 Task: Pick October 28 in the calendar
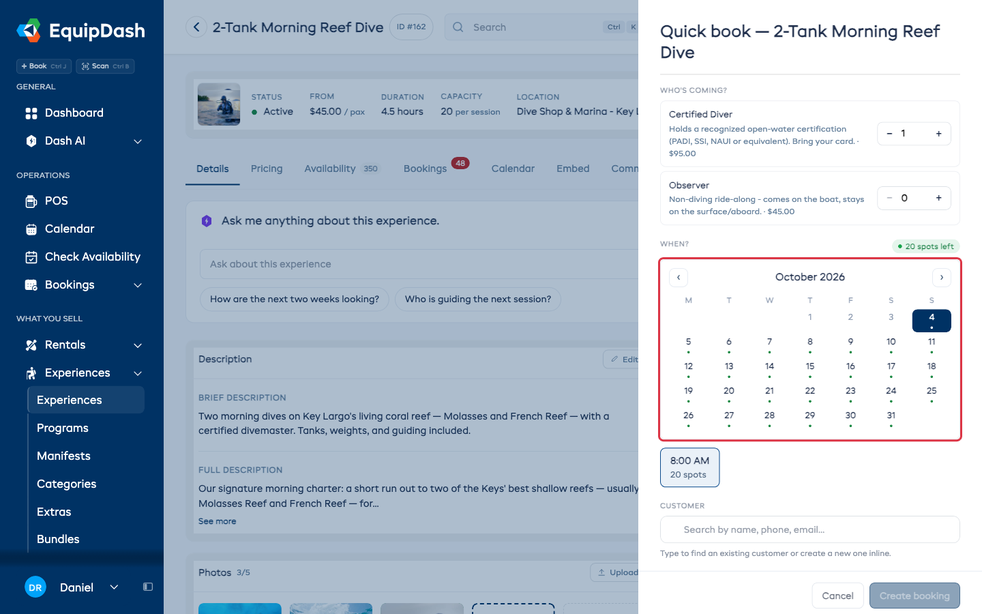(769, 418)
